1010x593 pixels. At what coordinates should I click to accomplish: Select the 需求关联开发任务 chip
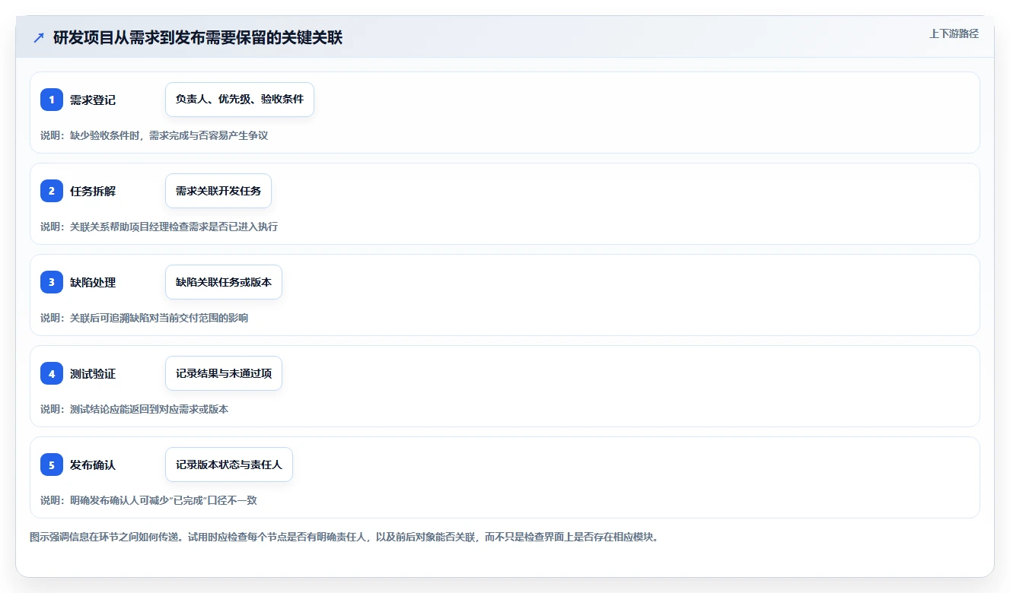pos(218,191)
